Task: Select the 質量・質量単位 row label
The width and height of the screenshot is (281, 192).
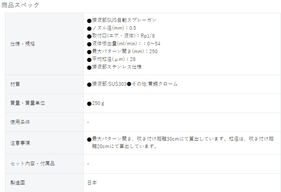Action: 28,103
